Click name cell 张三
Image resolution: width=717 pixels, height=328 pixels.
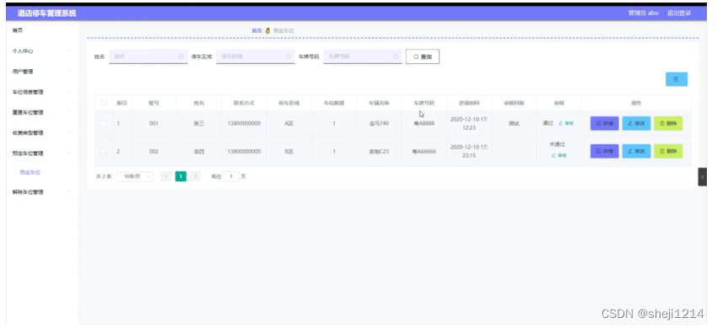tap(199, 123)
